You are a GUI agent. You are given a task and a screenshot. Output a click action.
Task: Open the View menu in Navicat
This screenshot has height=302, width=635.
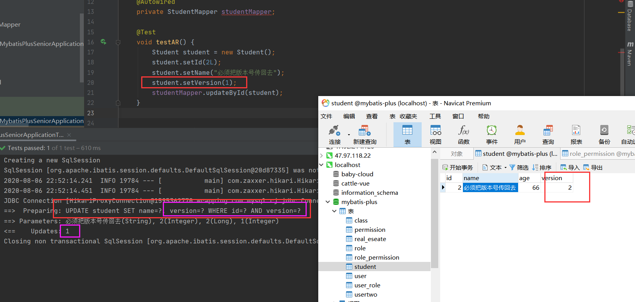[372, 116]
